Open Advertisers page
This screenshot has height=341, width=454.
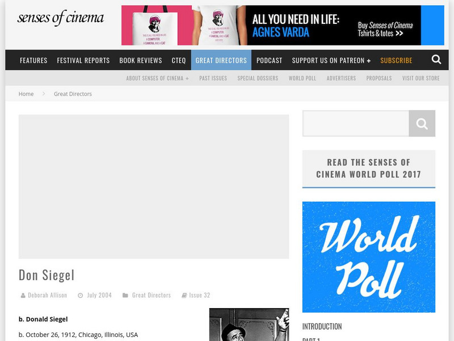tap(341, 78)
